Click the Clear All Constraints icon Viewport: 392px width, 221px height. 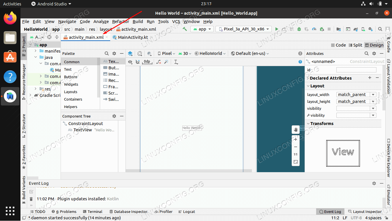tap(159, 62)
